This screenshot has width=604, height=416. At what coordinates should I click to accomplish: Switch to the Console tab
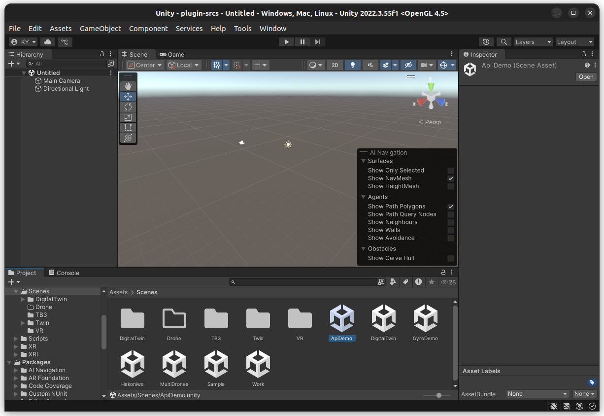tap(64, 273)
